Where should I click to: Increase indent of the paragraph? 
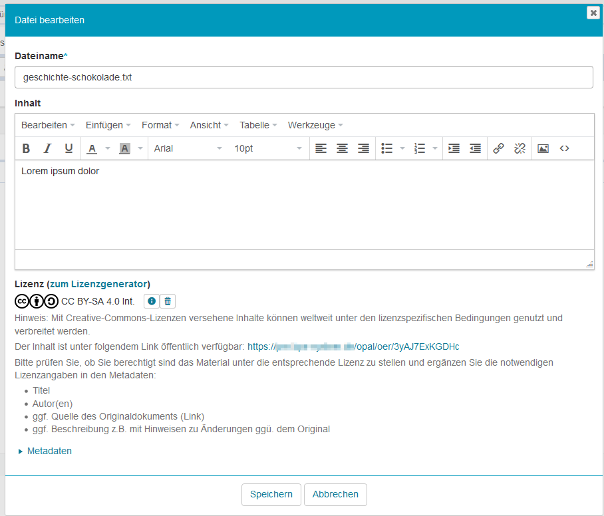click(x=454, y=148)
